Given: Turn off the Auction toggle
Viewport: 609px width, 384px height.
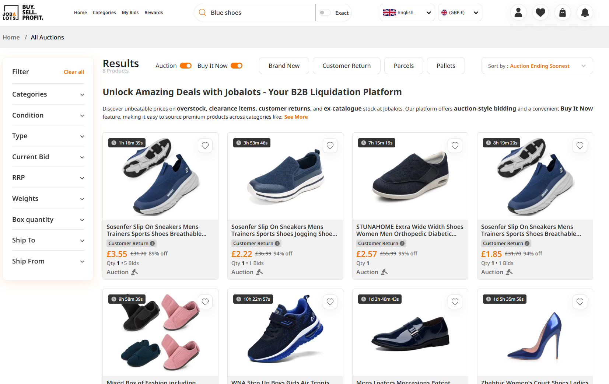Looking at the screenshot, I should (186, 66).
